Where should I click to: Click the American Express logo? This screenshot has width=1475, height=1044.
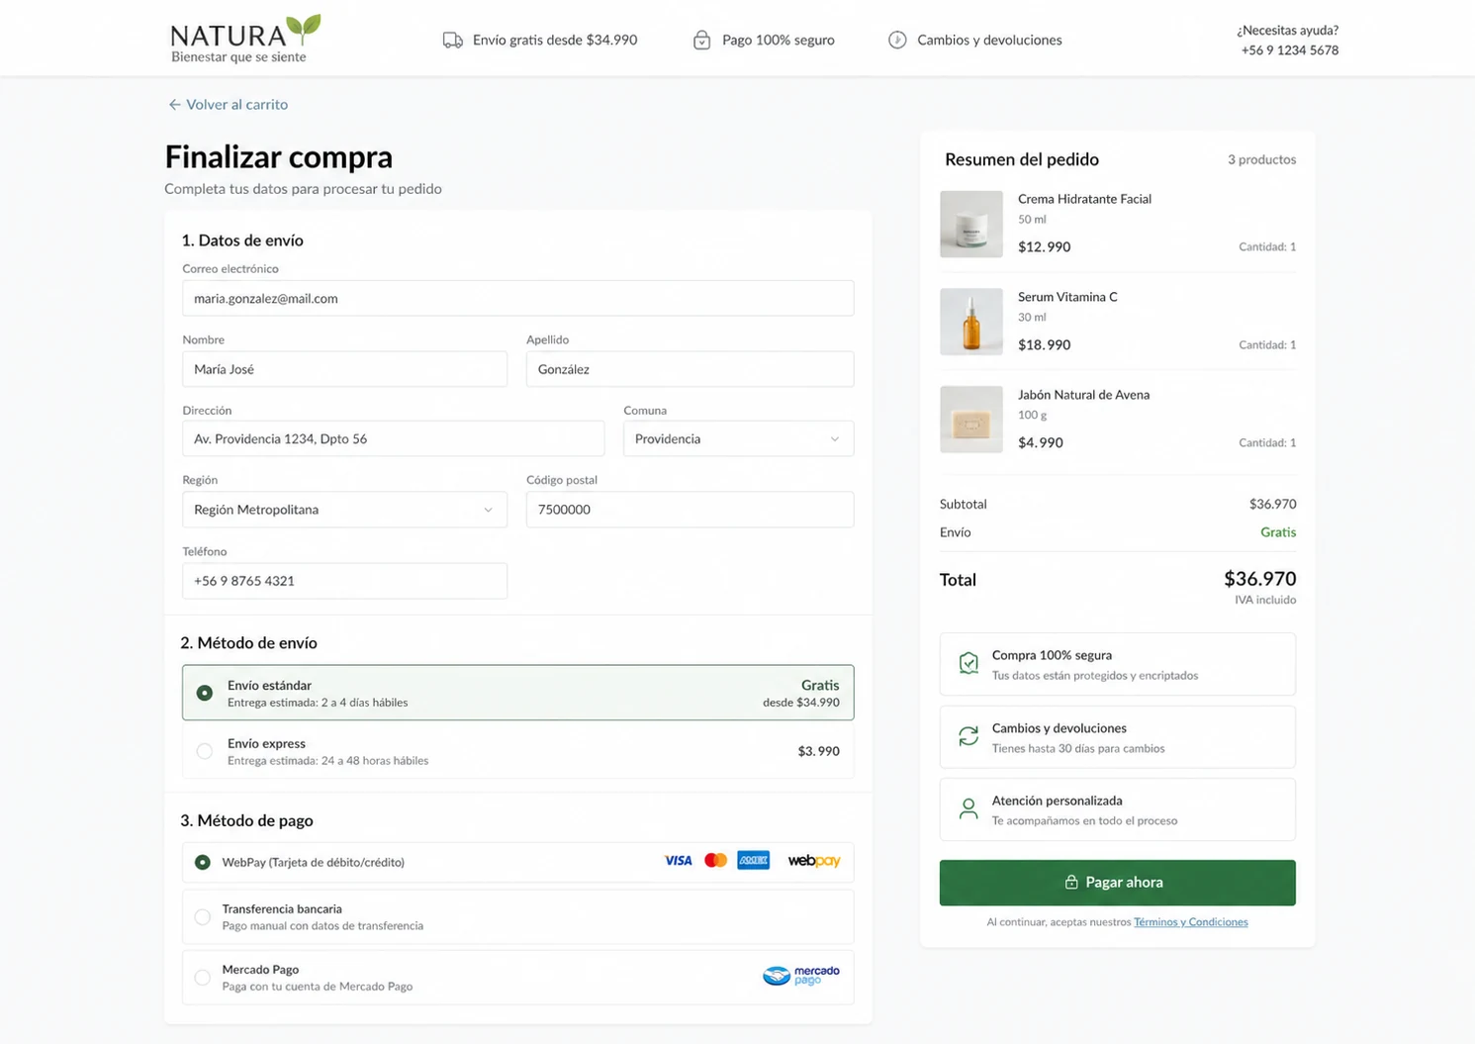[x=754, y=861]
